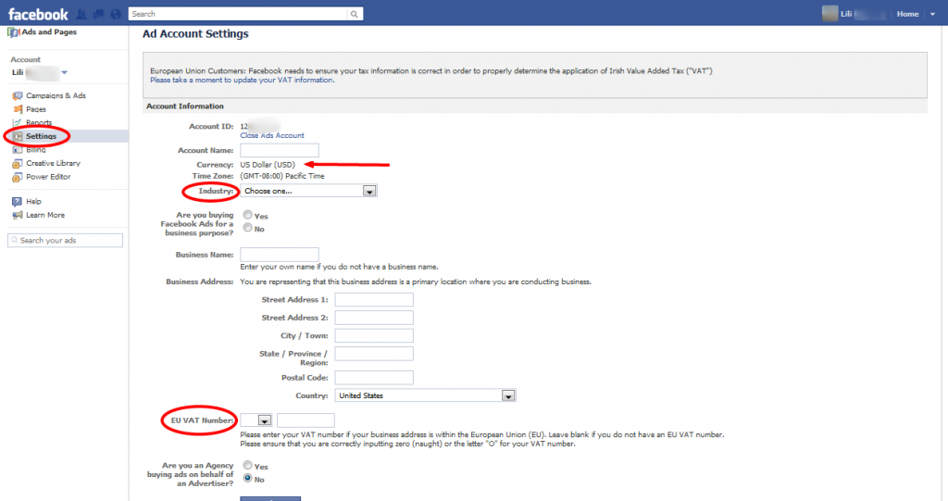Click the Account Name input field

279,150
